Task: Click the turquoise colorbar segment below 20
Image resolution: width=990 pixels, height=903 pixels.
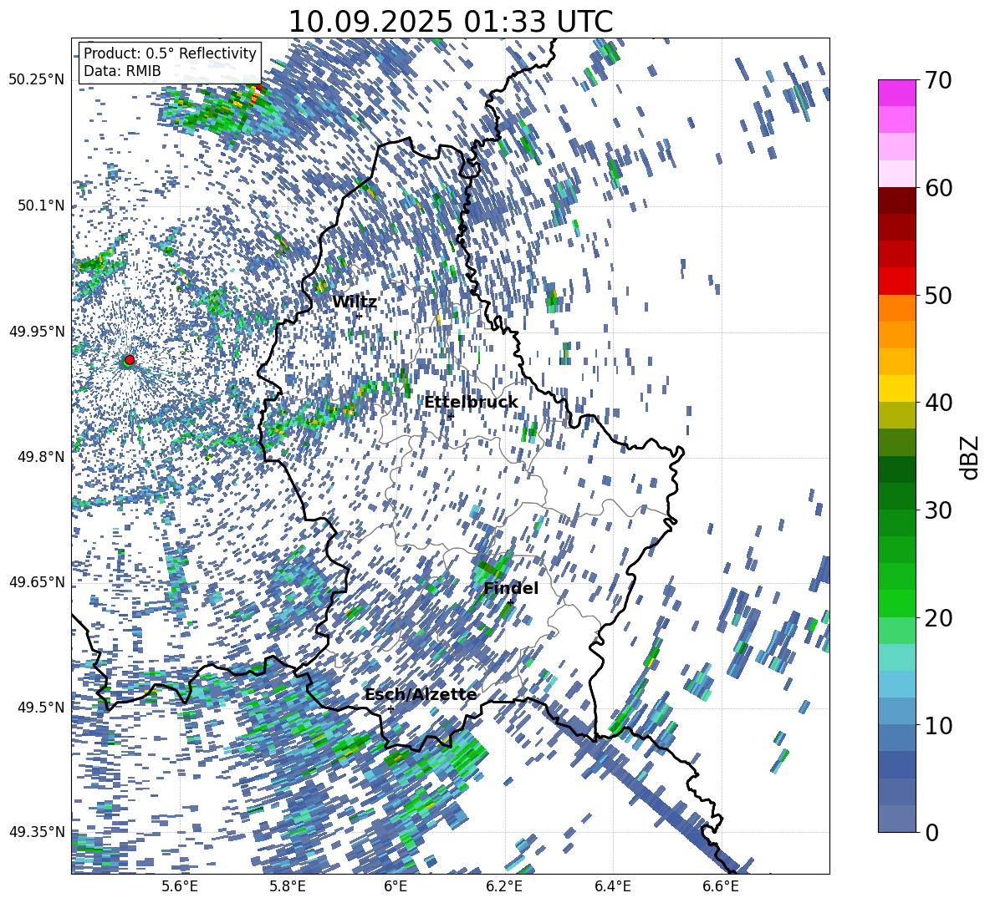Action: [896, 657]
